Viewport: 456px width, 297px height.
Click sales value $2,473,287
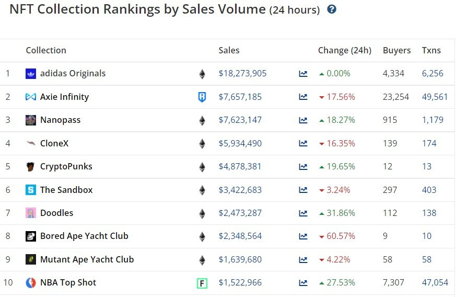(240, 213)
